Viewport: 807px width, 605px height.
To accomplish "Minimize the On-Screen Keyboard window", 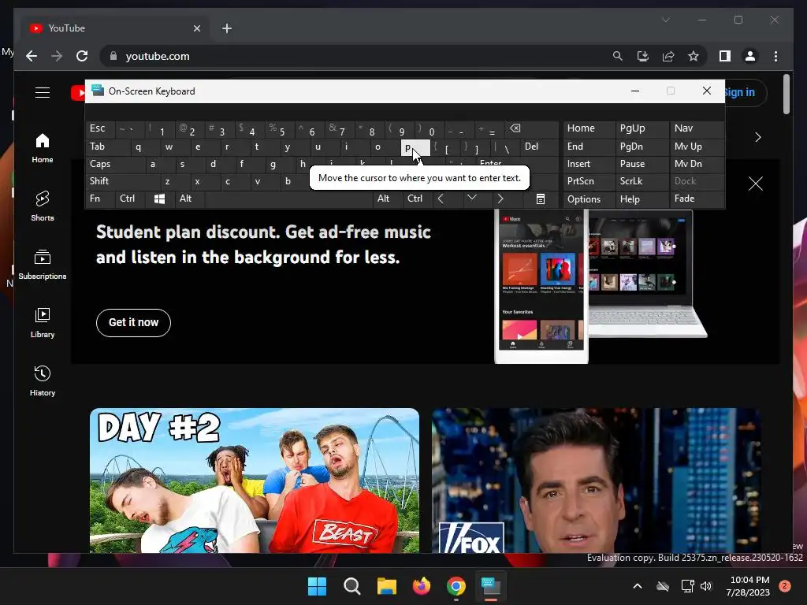I will 635,91.
